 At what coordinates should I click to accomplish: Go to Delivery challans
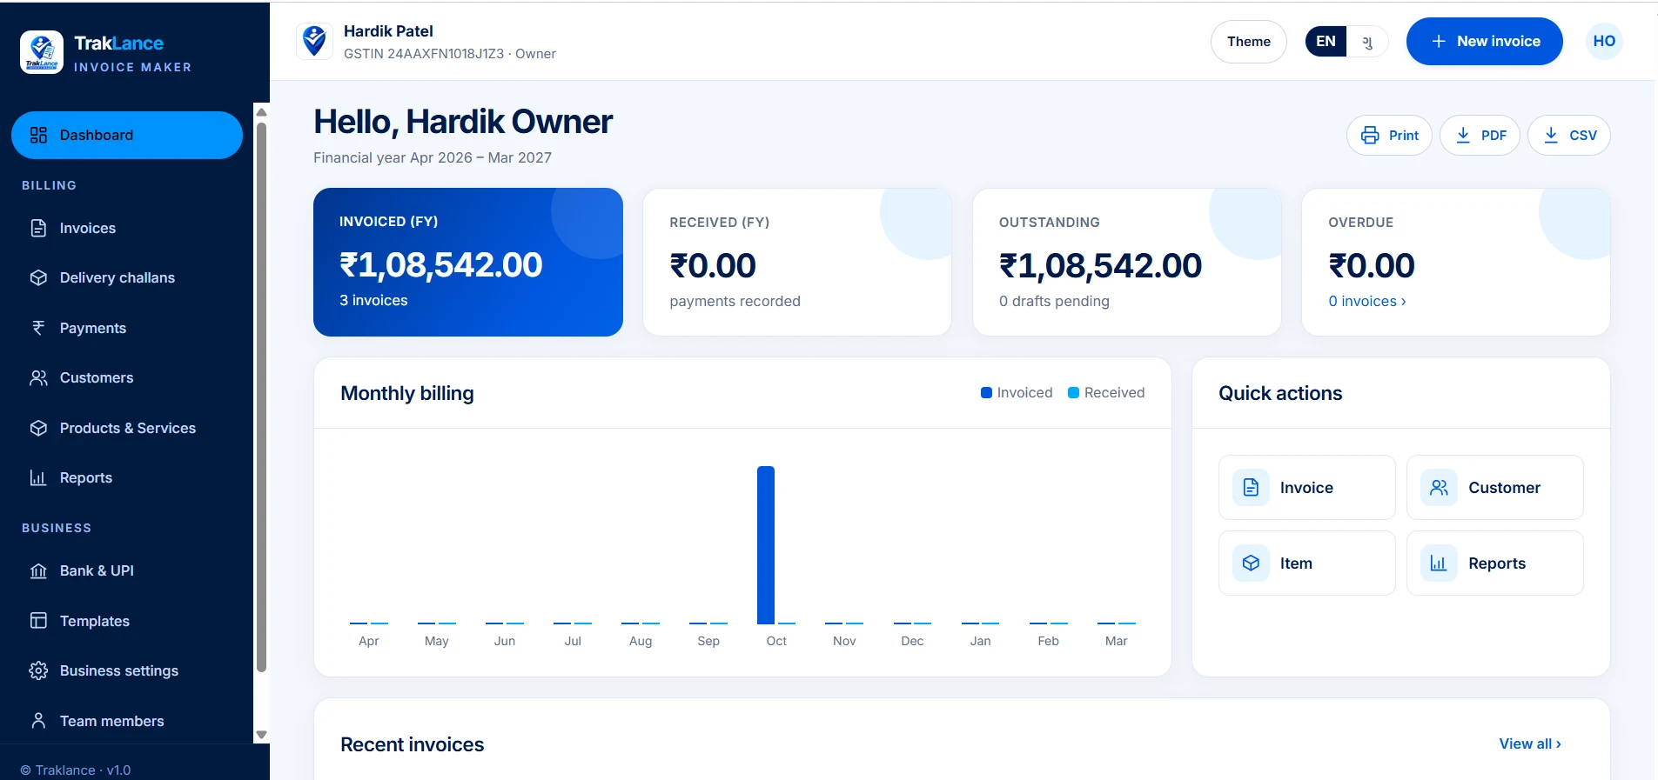127,277
